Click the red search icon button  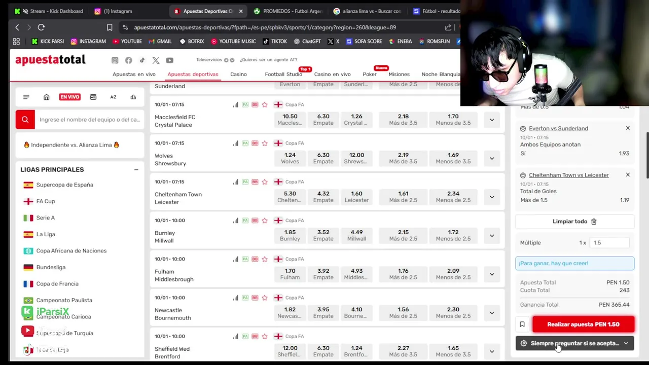(x=25, y=120)
